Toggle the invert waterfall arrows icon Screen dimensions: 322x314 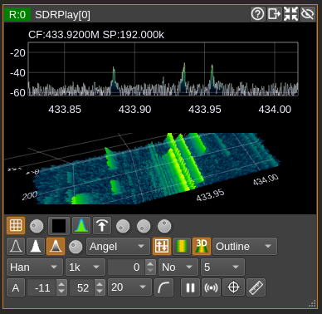(162, 246)
